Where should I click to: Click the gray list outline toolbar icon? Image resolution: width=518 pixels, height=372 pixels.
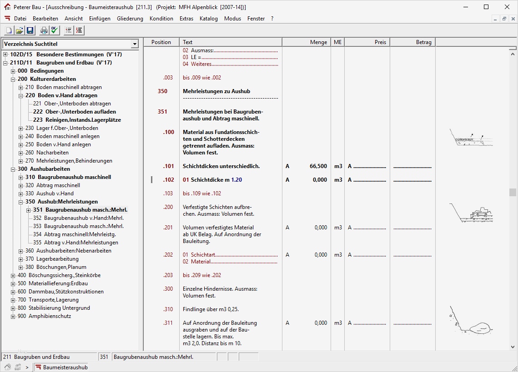69,30
